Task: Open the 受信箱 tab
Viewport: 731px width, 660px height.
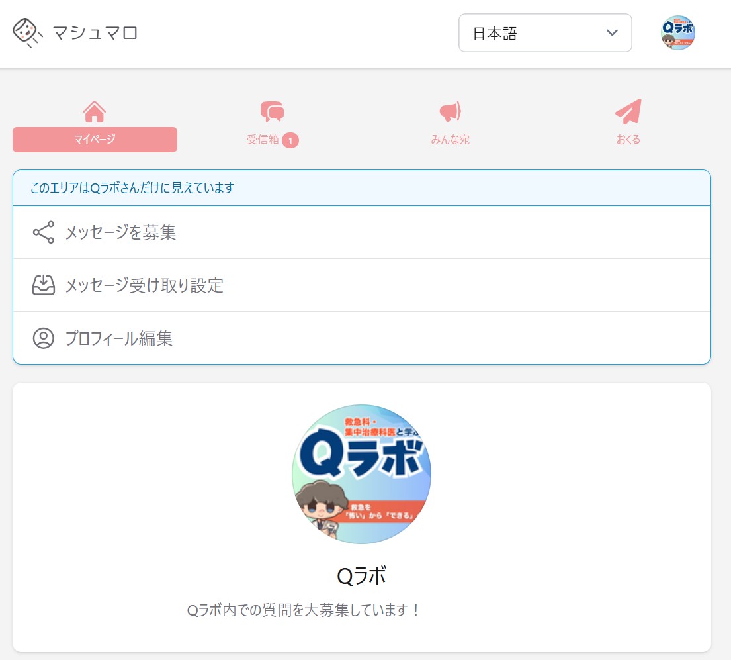Action: 263,140
